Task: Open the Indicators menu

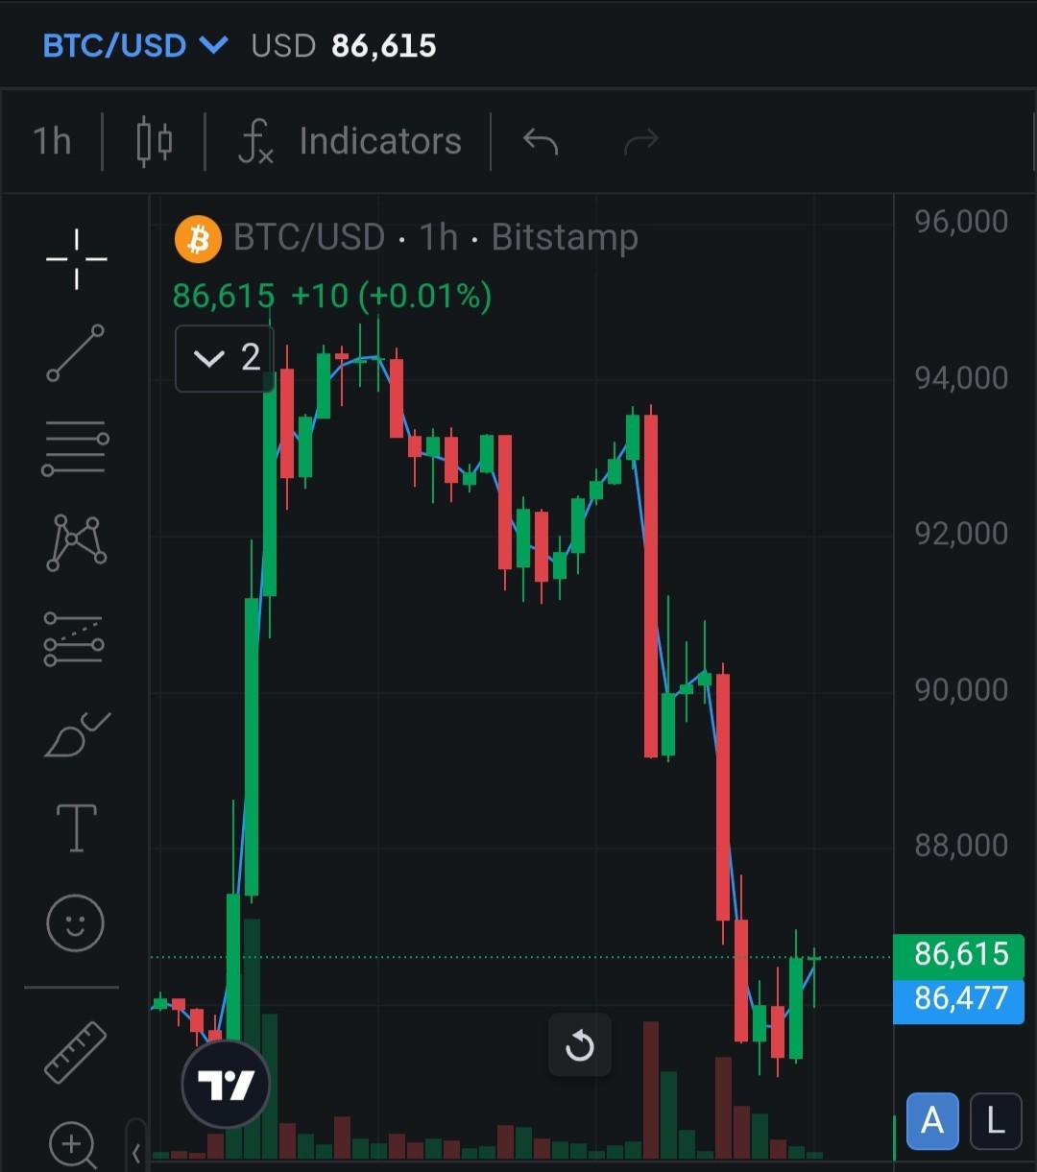Action: click(351, 142)
